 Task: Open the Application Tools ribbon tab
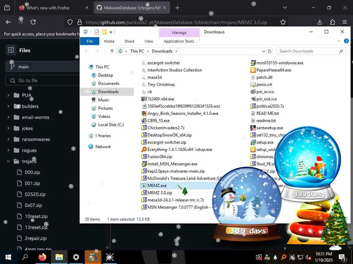[x=179, y=41]
